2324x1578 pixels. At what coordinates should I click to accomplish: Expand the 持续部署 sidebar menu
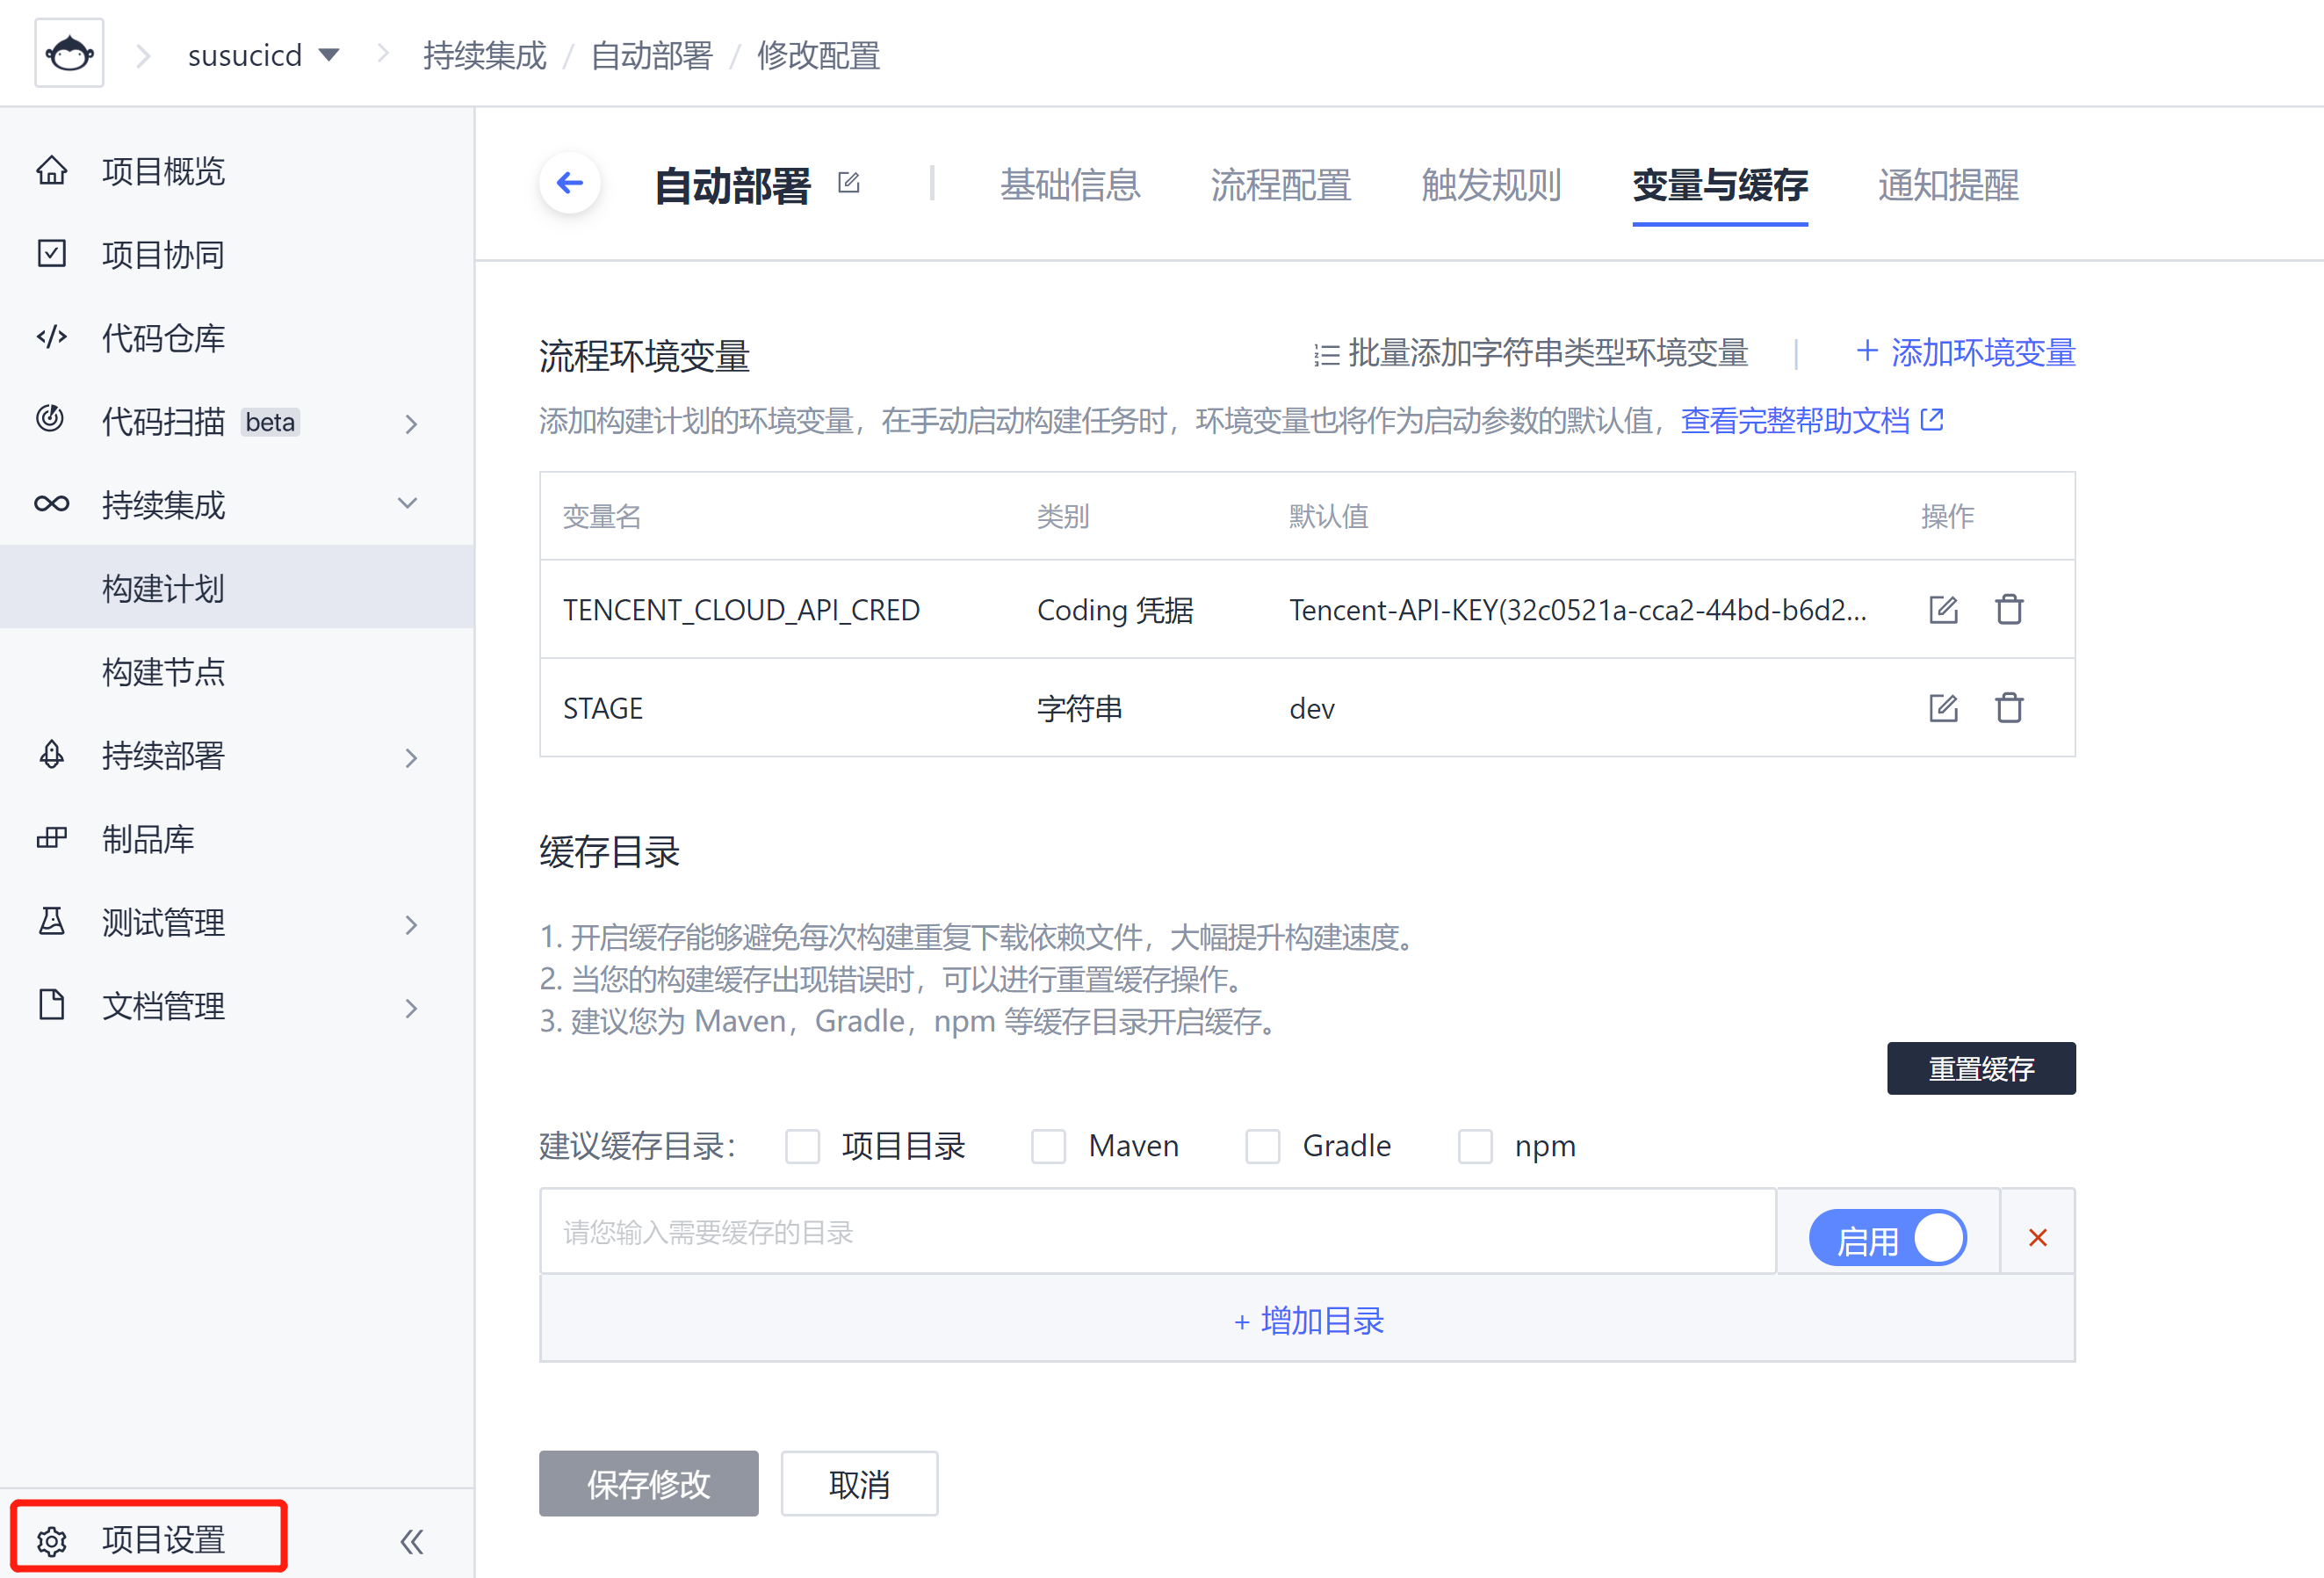410,756
